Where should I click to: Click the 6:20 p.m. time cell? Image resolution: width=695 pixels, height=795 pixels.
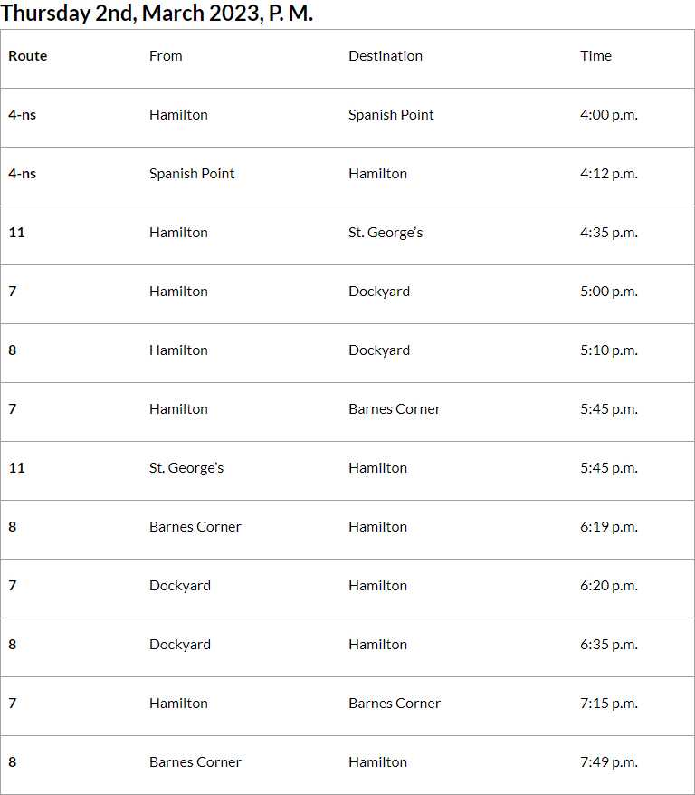[609, 586]
